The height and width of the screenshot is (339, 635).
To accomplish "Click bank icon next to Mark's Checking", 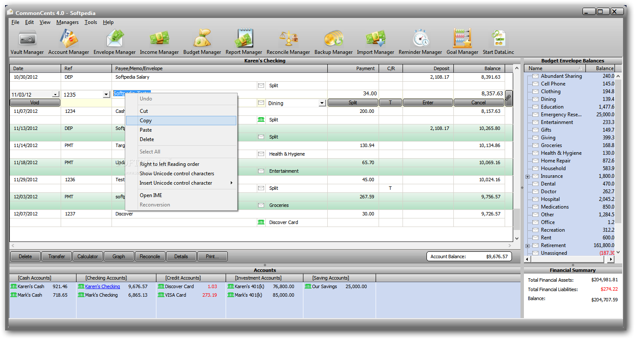I will (x=81, y=295).
